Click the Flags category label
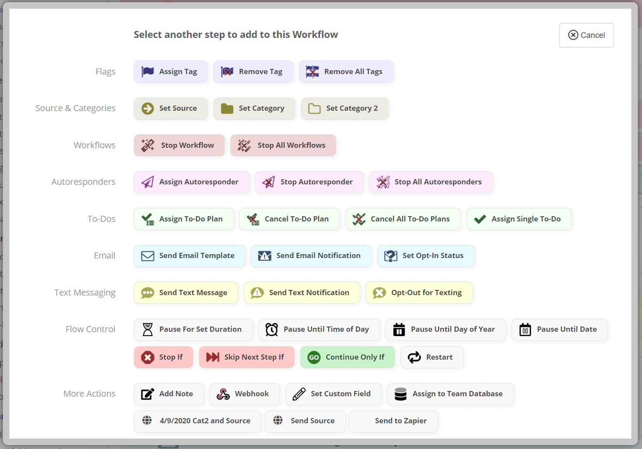The image size is (642, 449). [x=105, y=71]
